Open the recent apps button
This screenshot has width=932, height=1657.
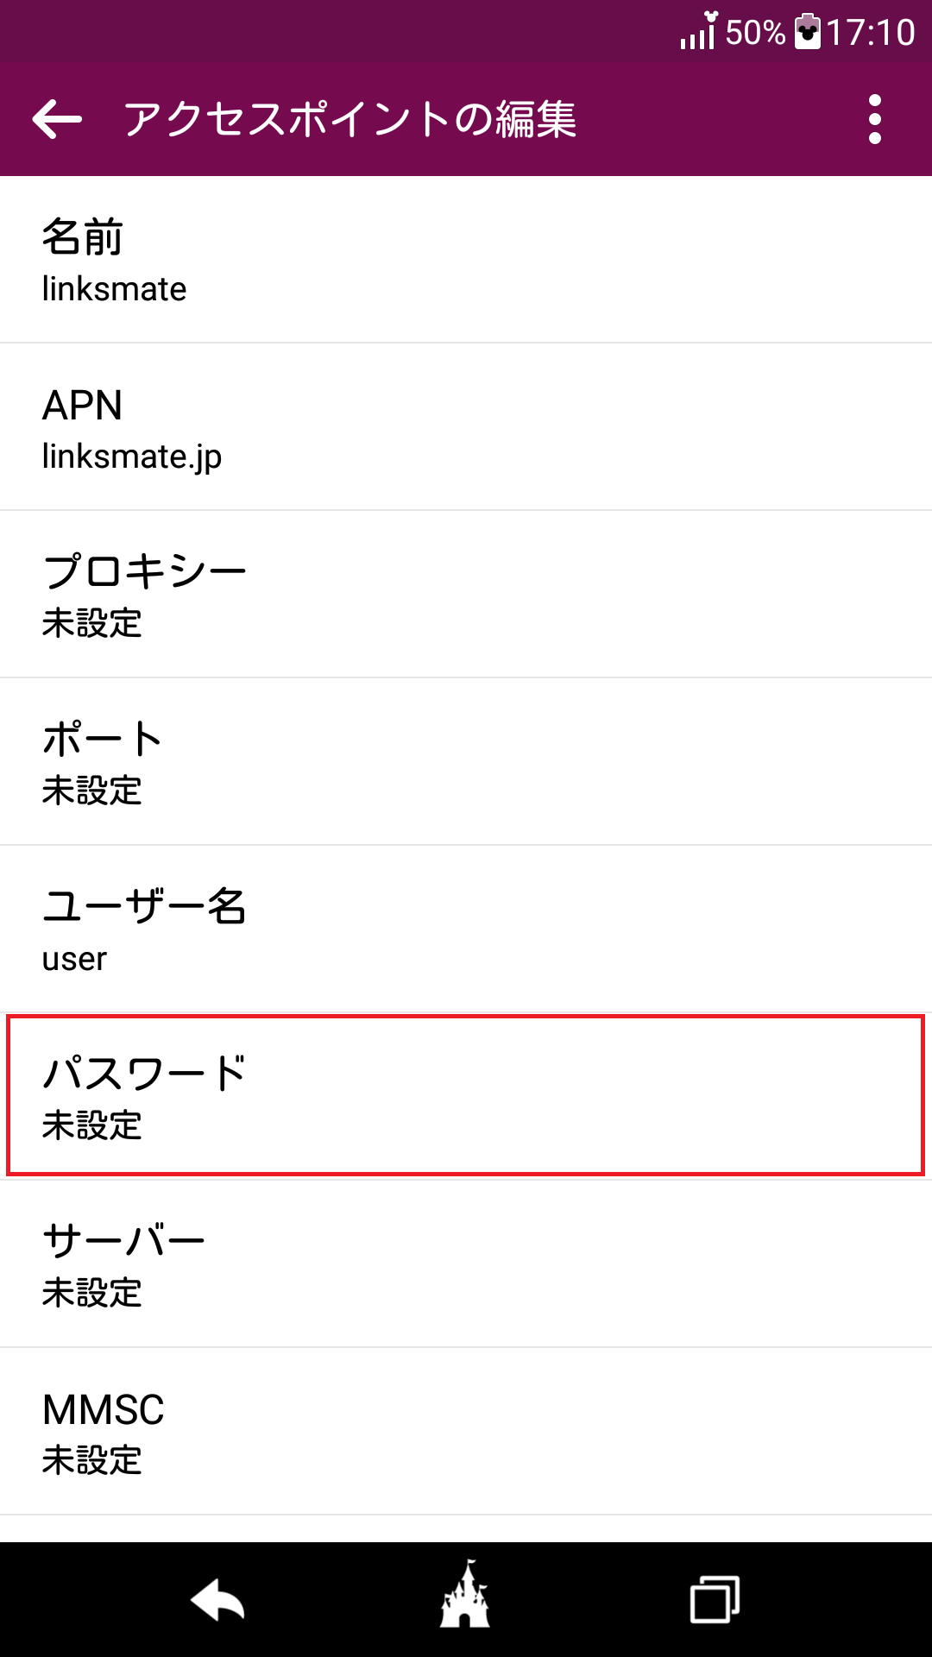[x=715, y=1599]
